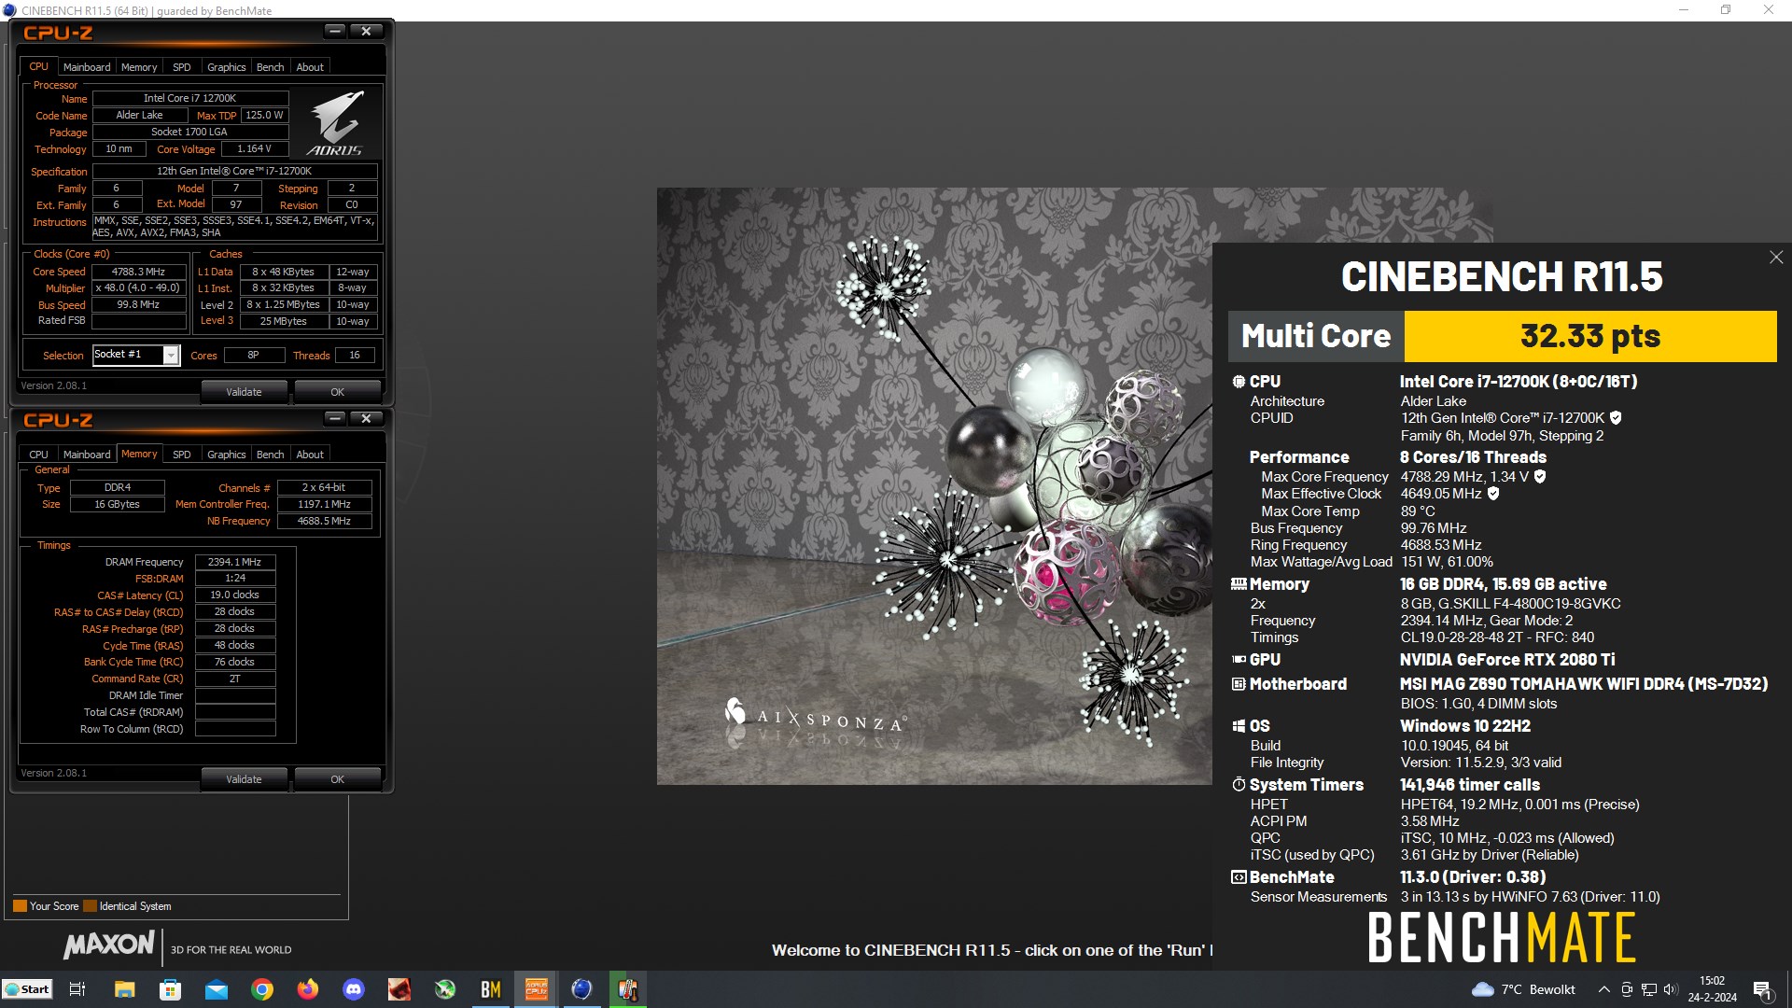Open the volume control tray icon

click(x=1671, y=989)
